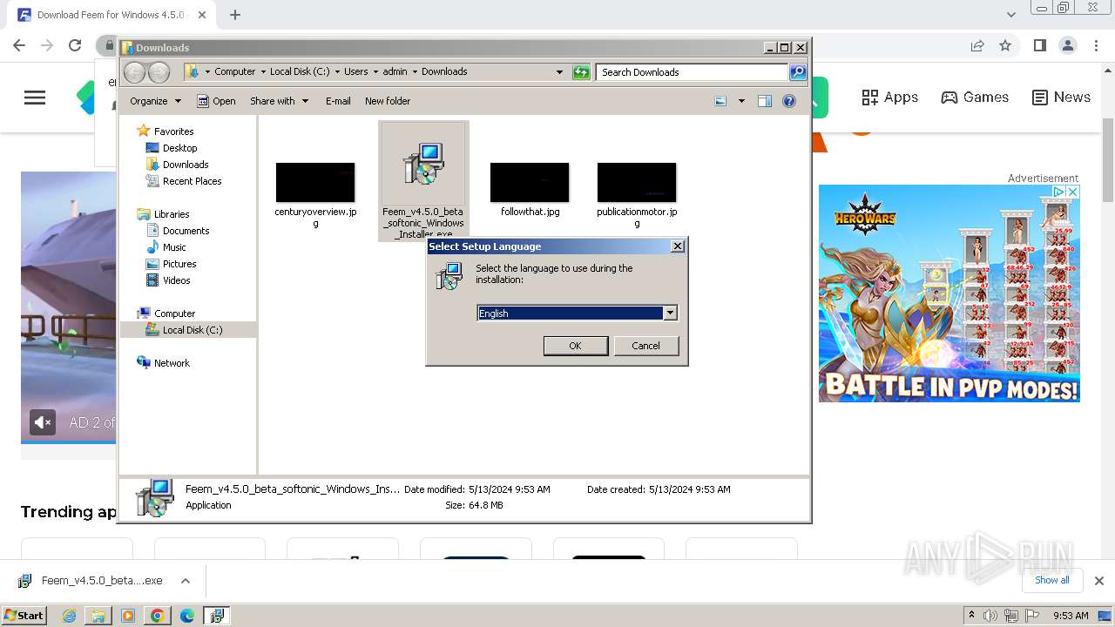The image size is (1115, 627).
Task: Expand the view options dropdown arrow
Action: point(741,101)
